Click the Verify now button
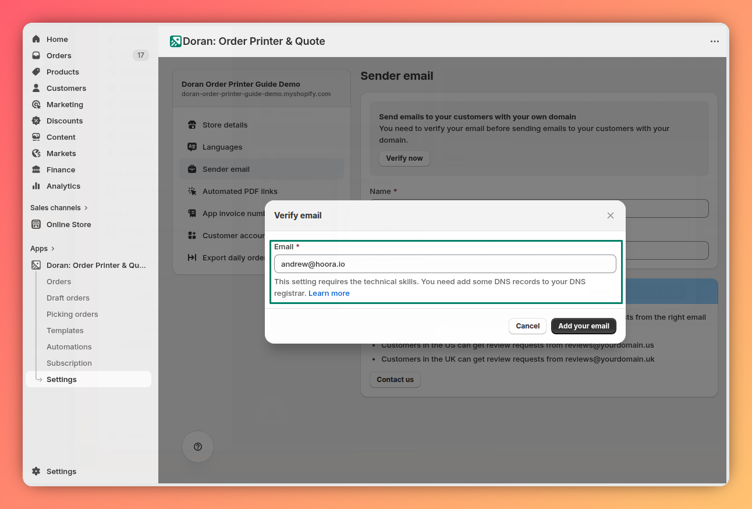The image size is (752, 509). click(x=404, y=158)
